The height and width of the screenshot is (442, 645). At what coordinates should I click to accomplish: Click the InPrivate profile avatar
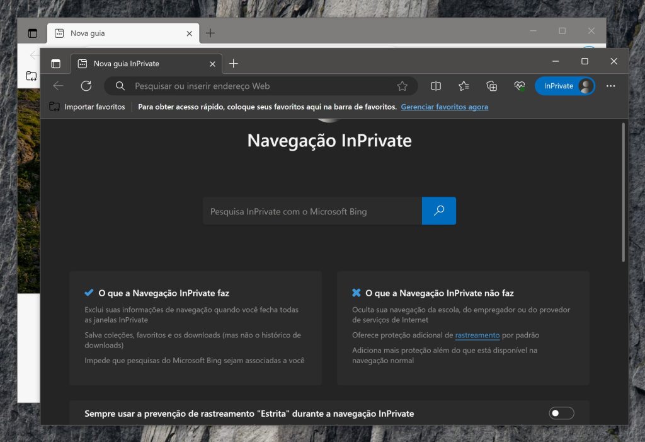586,86
